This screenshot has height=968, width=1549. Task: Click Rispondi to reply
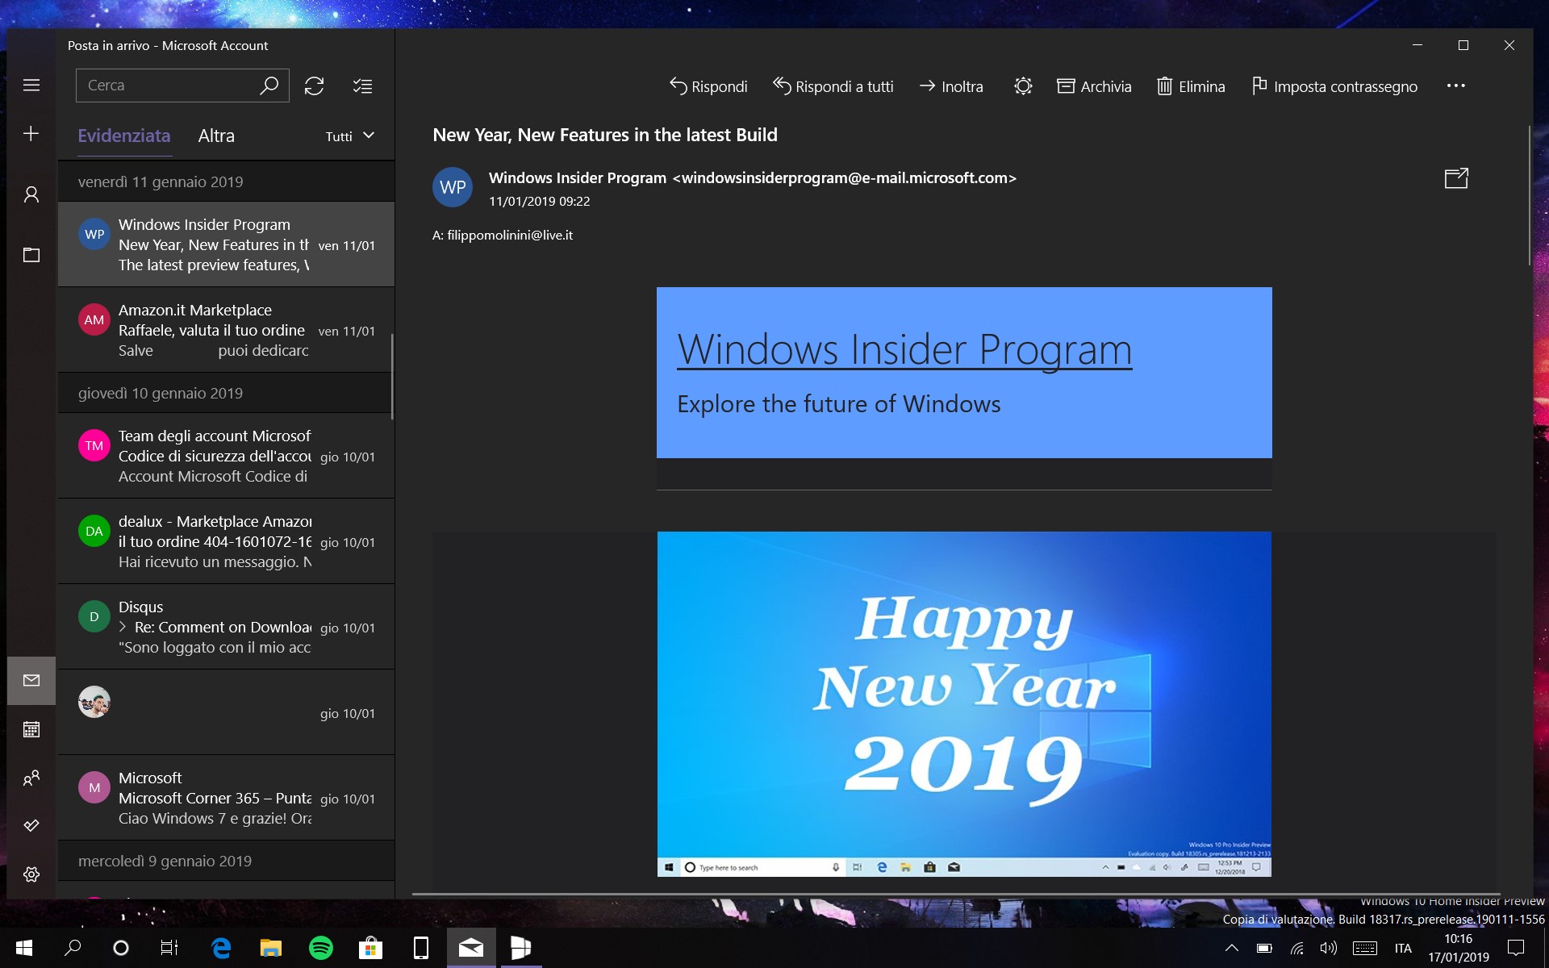[708, 86]
